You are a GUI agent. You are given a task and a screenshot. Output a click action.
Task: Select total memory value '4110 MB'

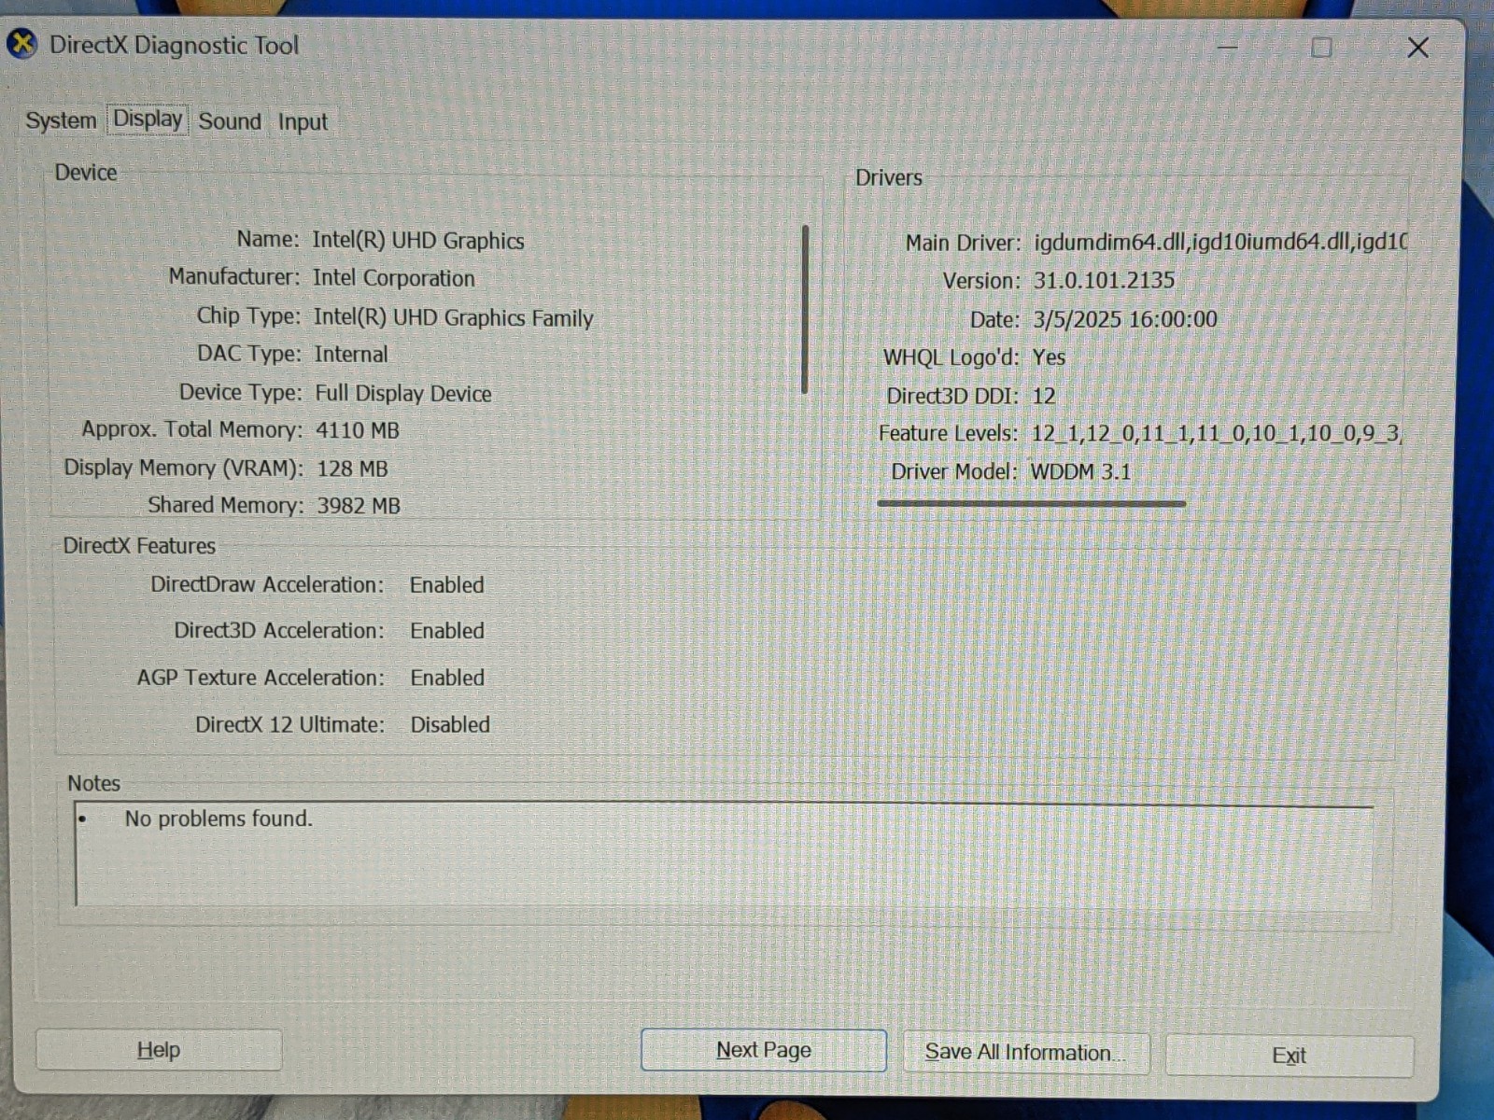358,430
